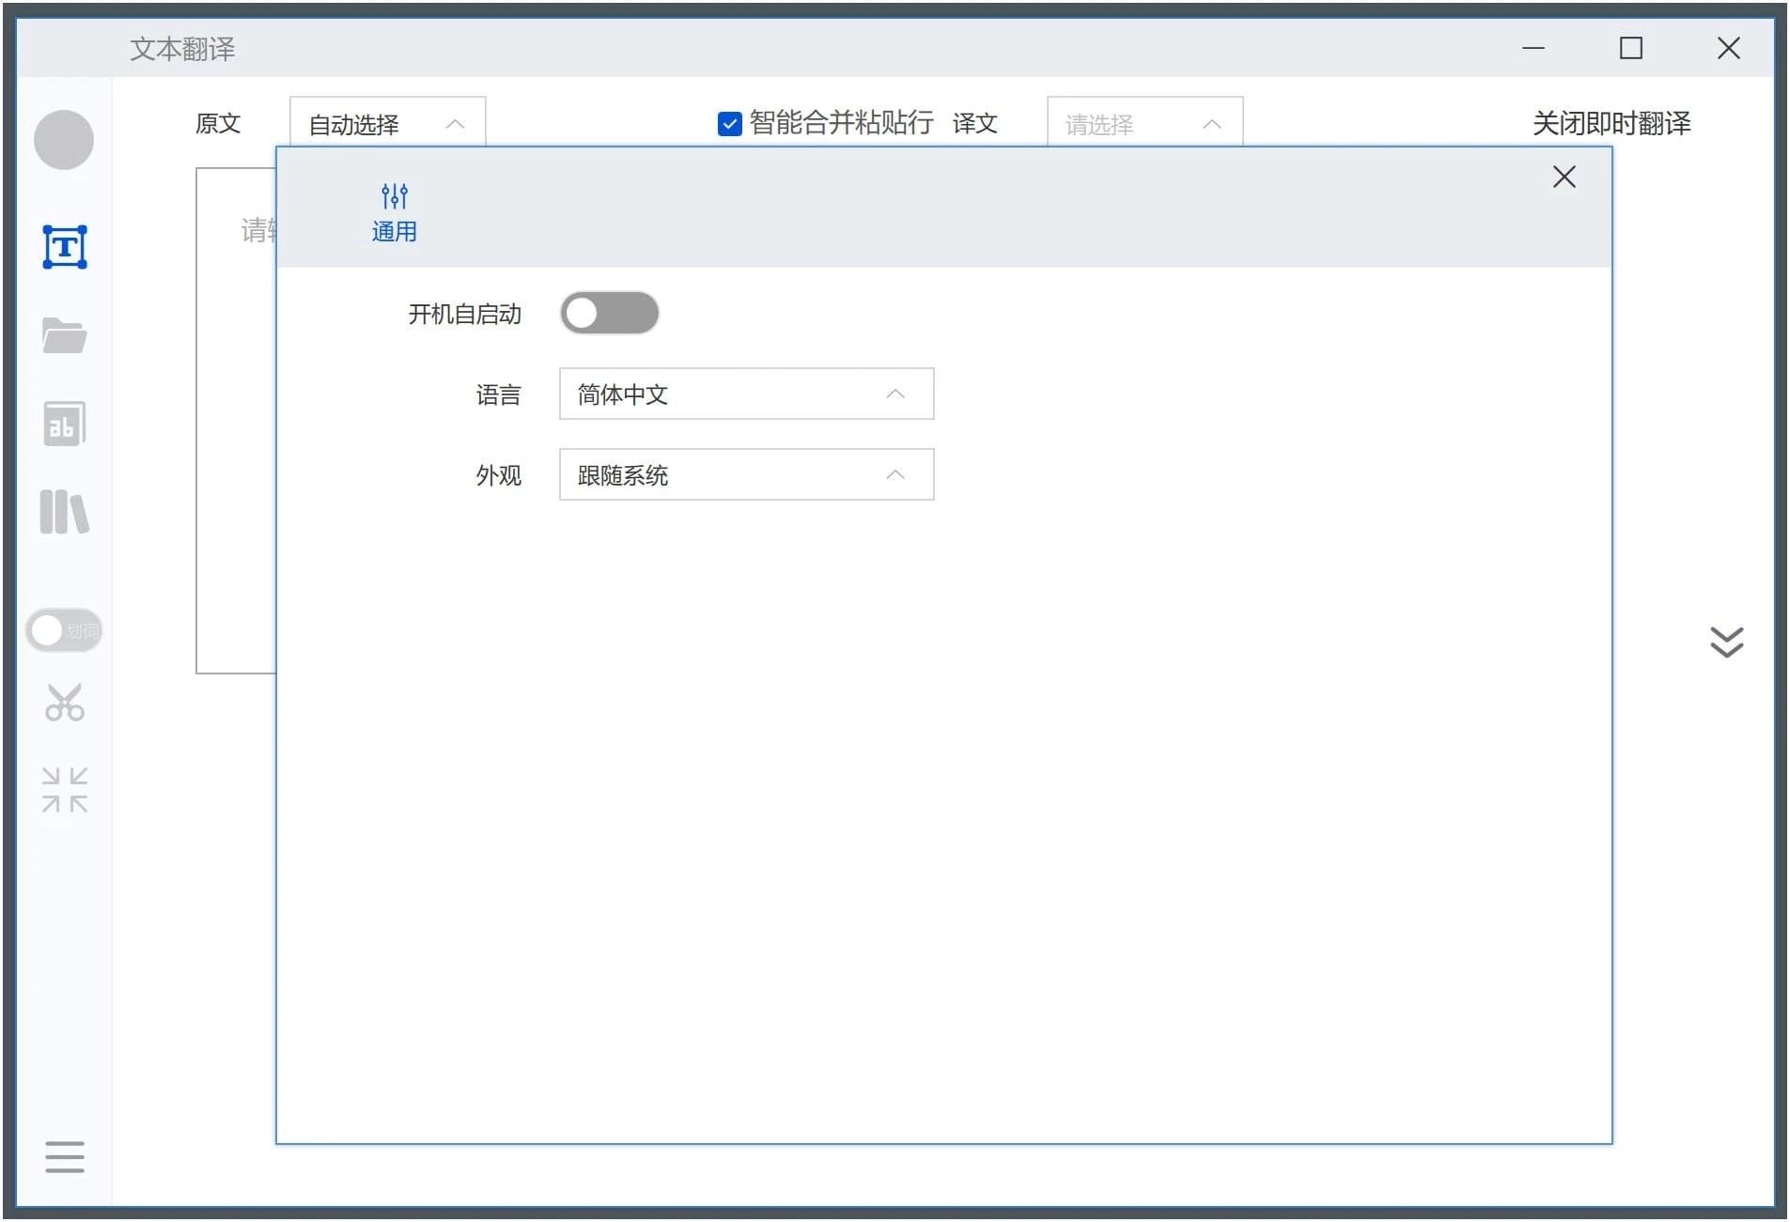Click the shrink to mini window icon
1790x1222 pixels.
(x=65, y=790)
